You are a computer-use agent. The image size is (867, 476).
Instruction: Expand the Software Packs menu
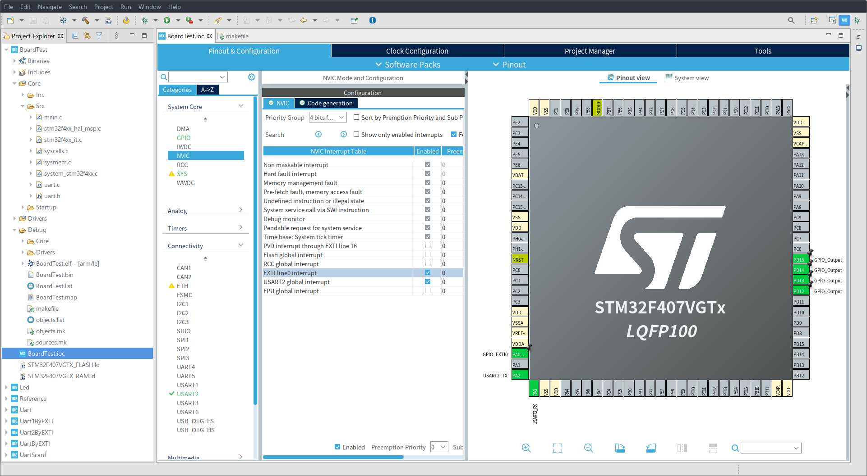coord(408,64)
